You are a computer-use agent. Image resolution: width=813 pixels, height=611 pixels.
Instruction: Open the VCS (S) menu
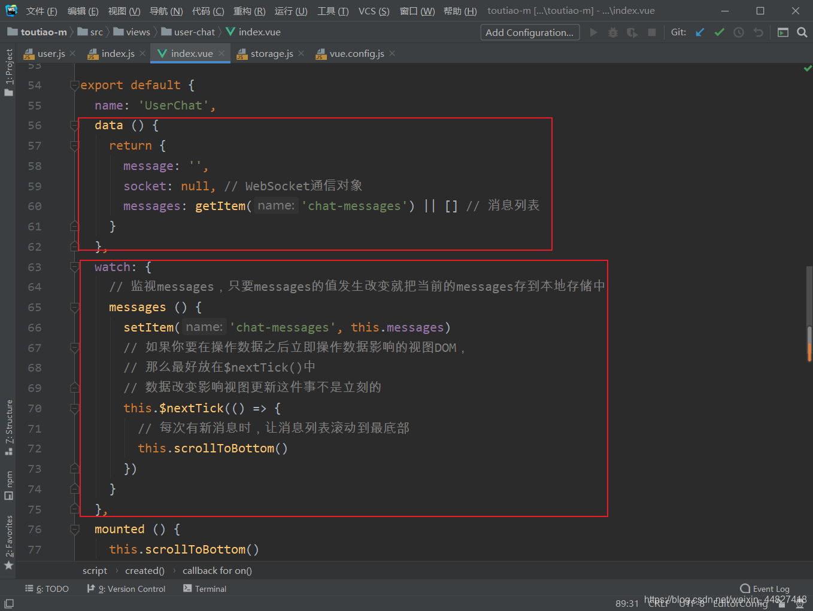(374, 11)
